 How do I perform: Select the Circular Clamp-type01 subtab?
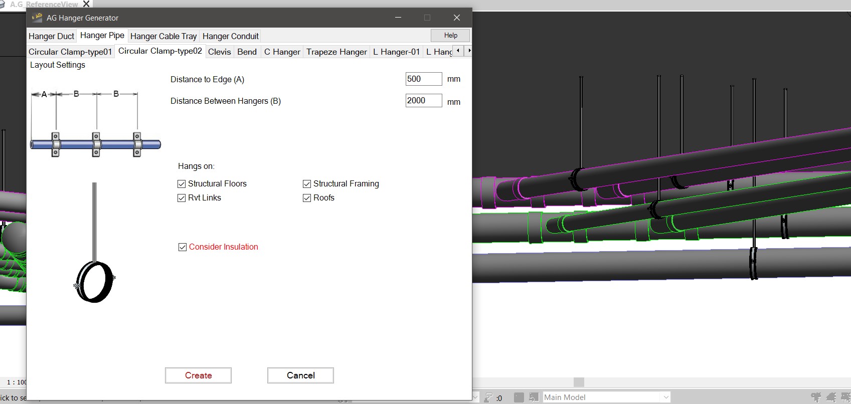(x=70, y=52)
